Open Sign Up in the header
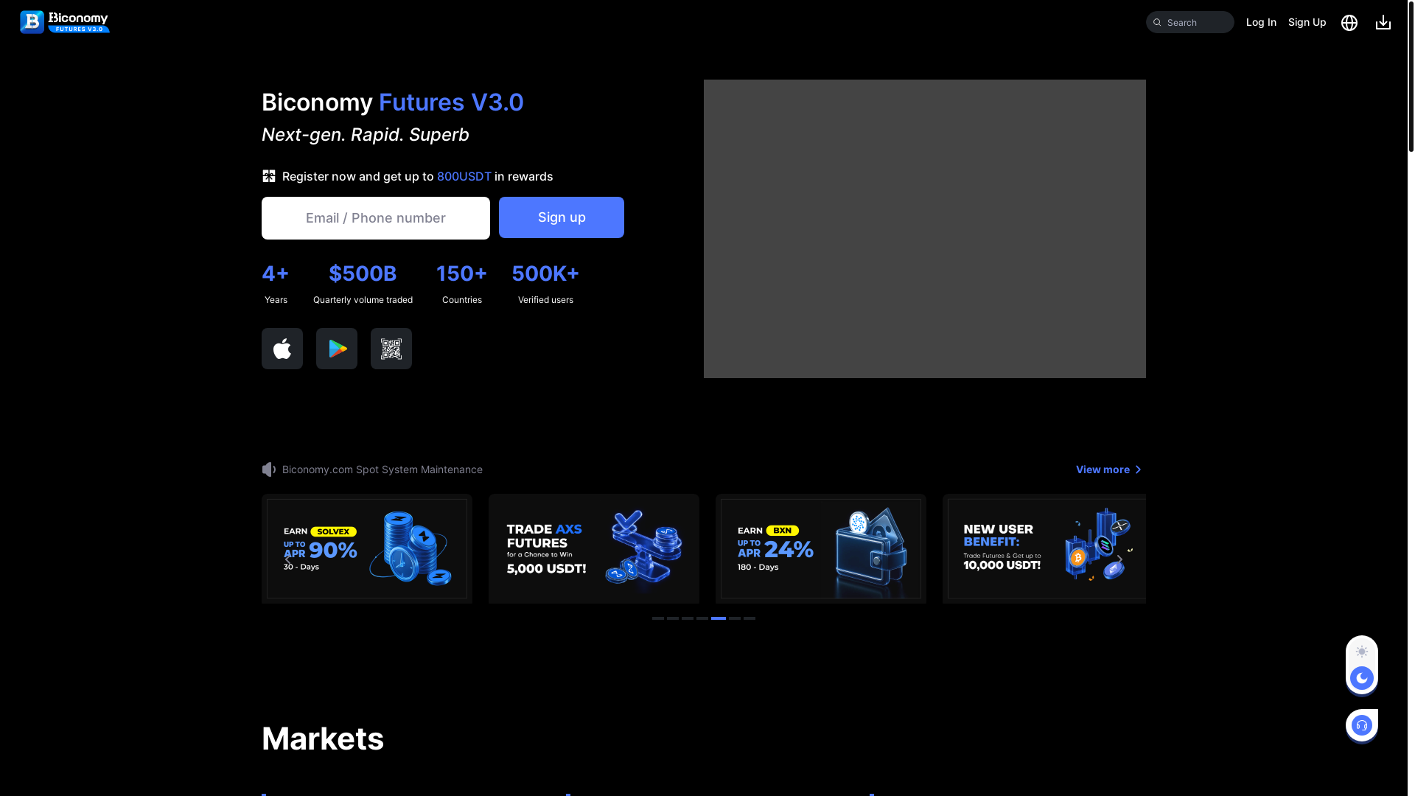This screenshot has width=1415, height=796. click(x=1307, y=22)
